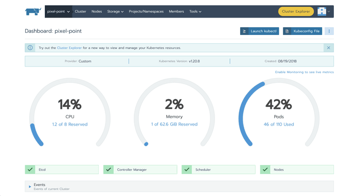Download the Kubeconfig File
Screen dimensions: 358x196
point(302,31)
